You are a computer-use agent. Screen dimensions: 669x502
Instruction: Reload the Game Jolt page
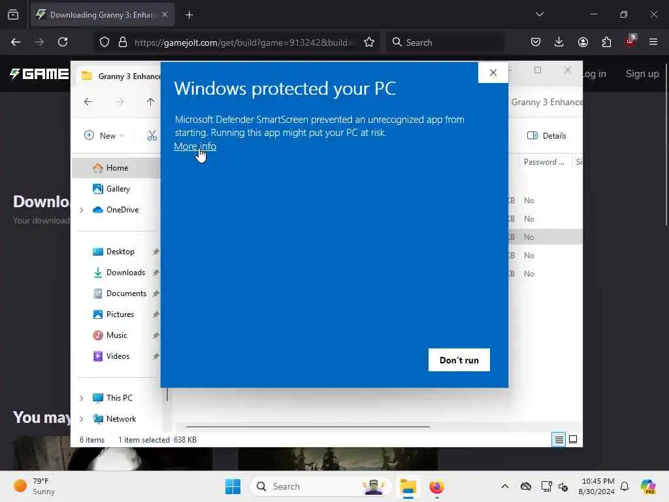click(x=63, y=42)
